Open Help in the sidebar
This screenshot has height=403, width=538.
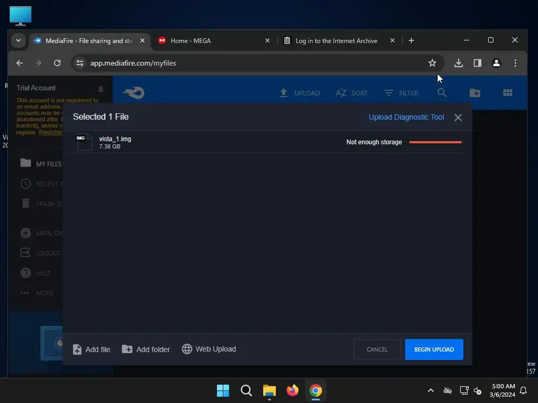click(35, 273)
